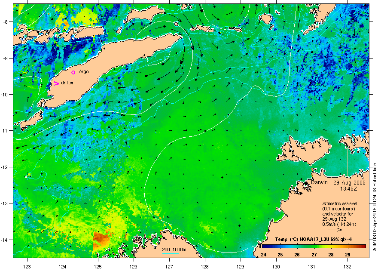Screen dimensions: 378x271
Task: Click the '(0.1m contours)' caption line
Action: point(338,209)
